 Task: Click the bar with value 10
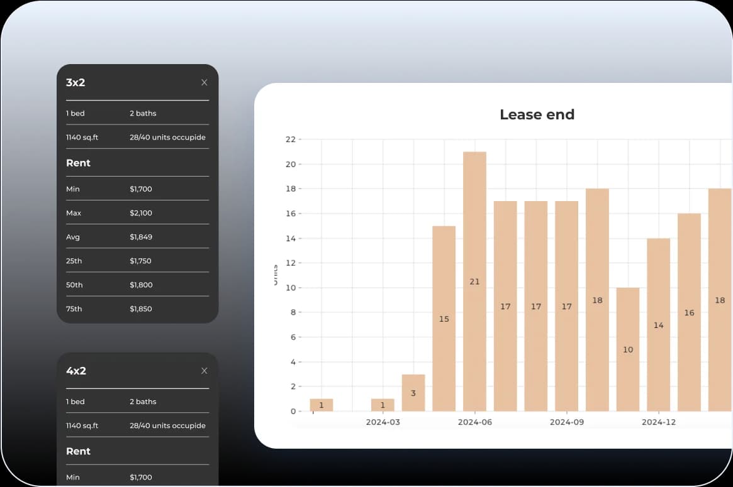[x=627, y=349]
